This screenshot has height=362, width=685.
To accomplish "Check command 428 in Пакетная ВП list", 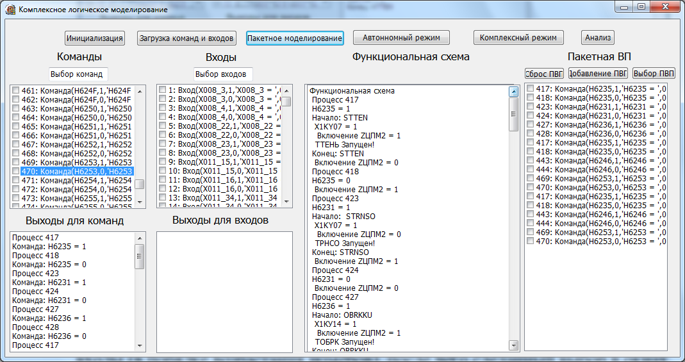I will tap(531, 133).
